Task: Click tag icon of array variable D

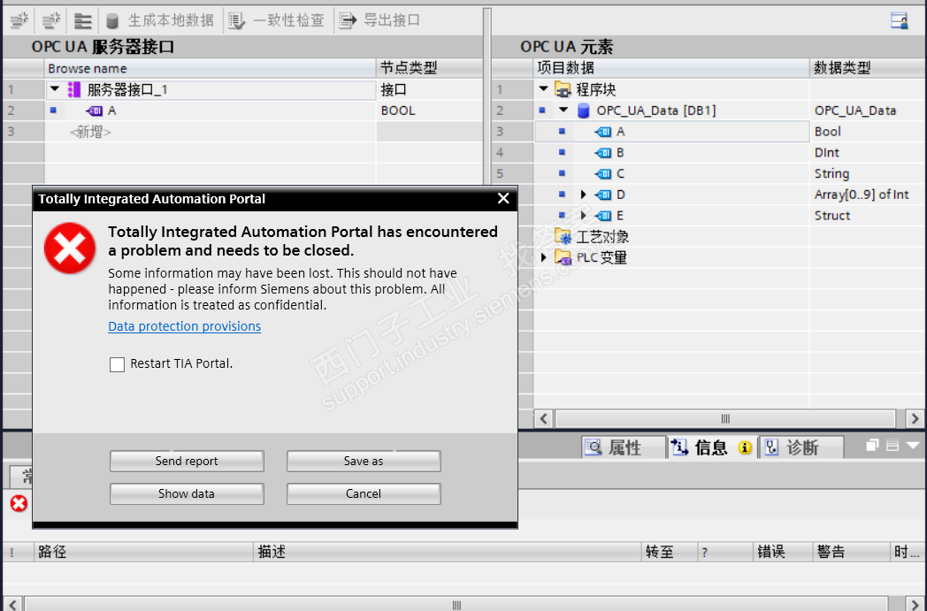Action: click(603, 195)
